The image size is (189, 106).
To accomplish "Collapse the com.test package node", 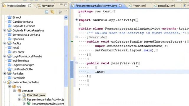I will (x=14, y=91).
